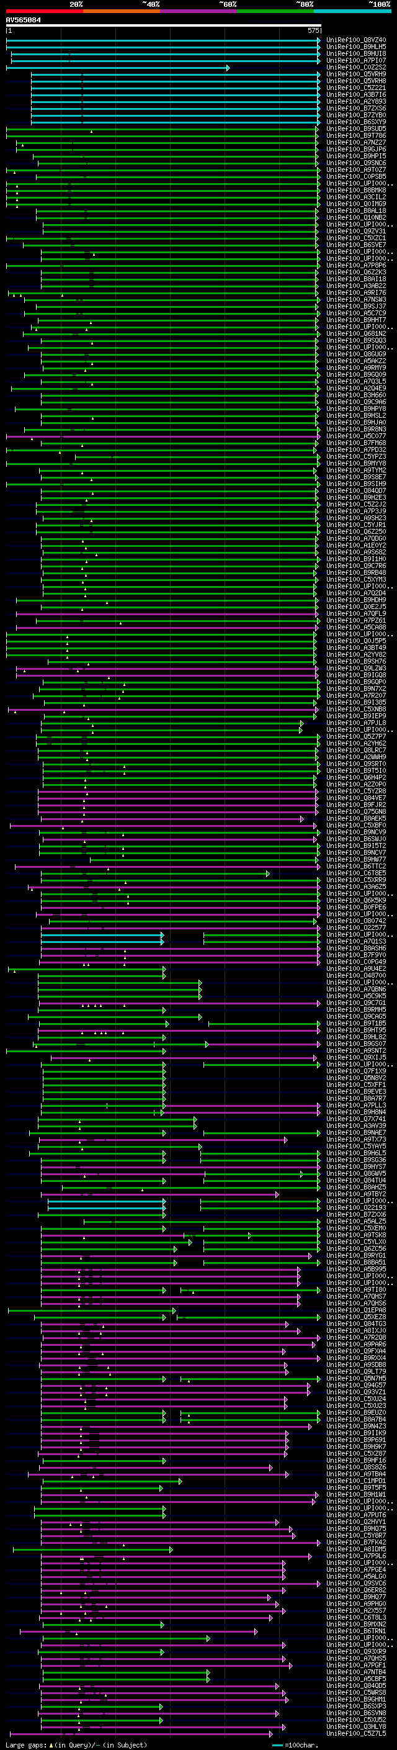Select hit label UniRef100_O80742
The height and width of the screenshot is (1750, 397).
coord(356,922)
